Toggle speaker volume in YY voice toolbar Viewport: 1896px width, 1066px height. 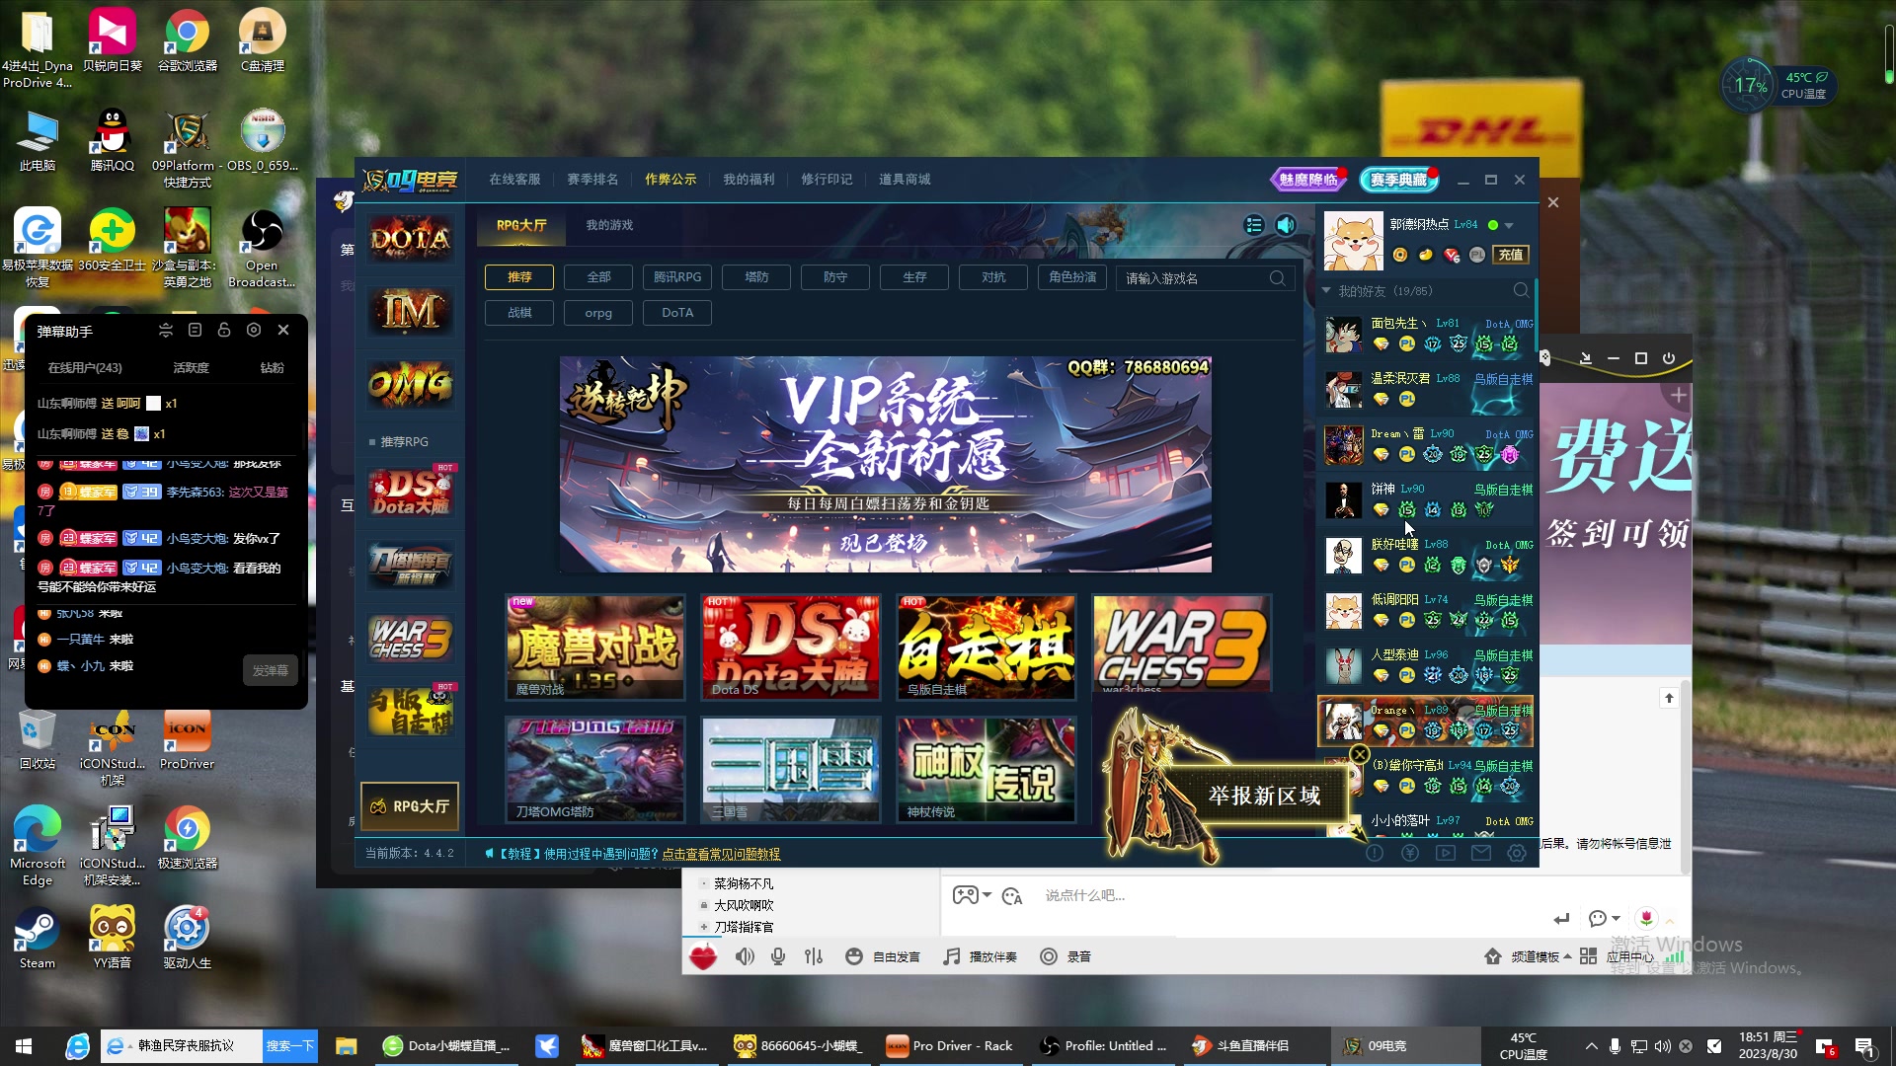[x=745, y=956]
